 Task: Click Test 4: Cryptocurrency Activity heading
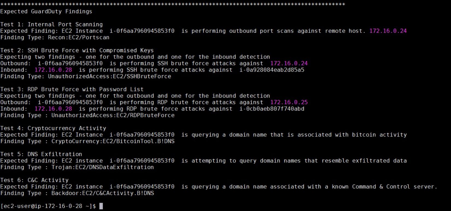(x=53, y=128)
